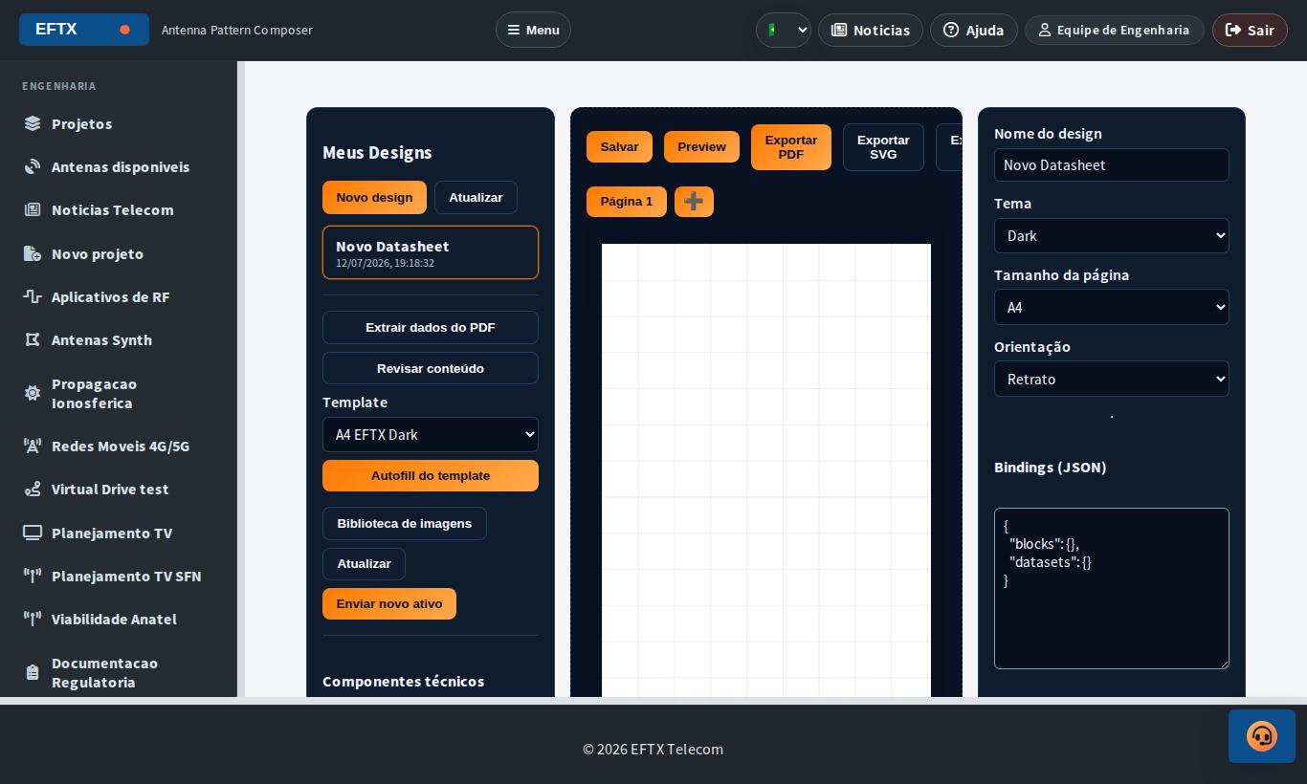Click the blank design canvas page
The height and width of the screenshot is (784, 1307).
pyautogui.click(x=766, y=470)
